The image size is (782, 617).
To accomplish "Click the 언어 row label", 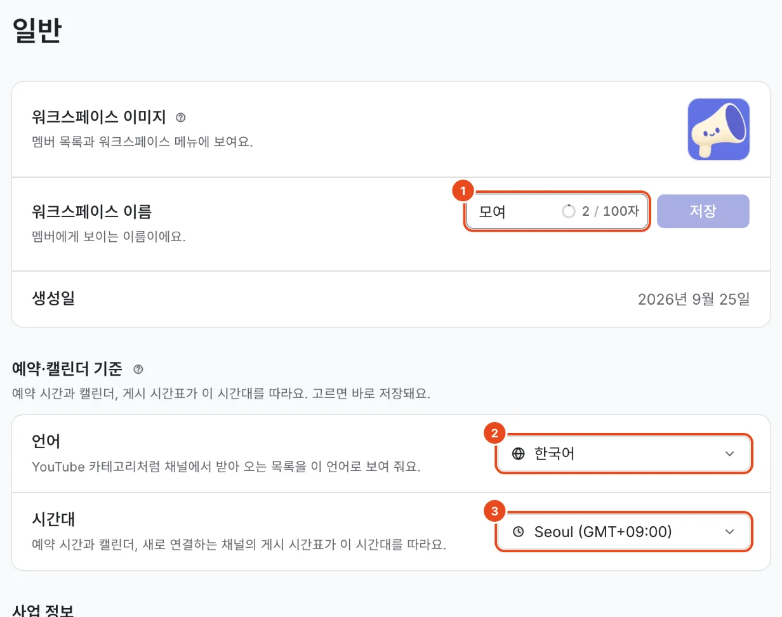I will (x=46, y=441).
